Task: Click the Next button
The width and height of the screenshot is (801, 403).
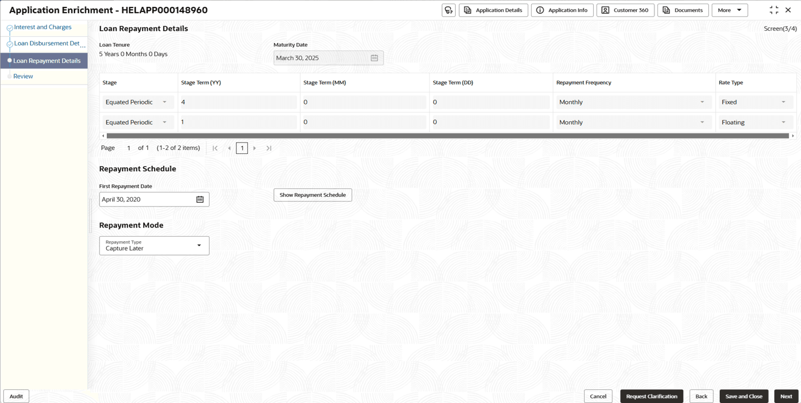Action: (x=786, y=396)
